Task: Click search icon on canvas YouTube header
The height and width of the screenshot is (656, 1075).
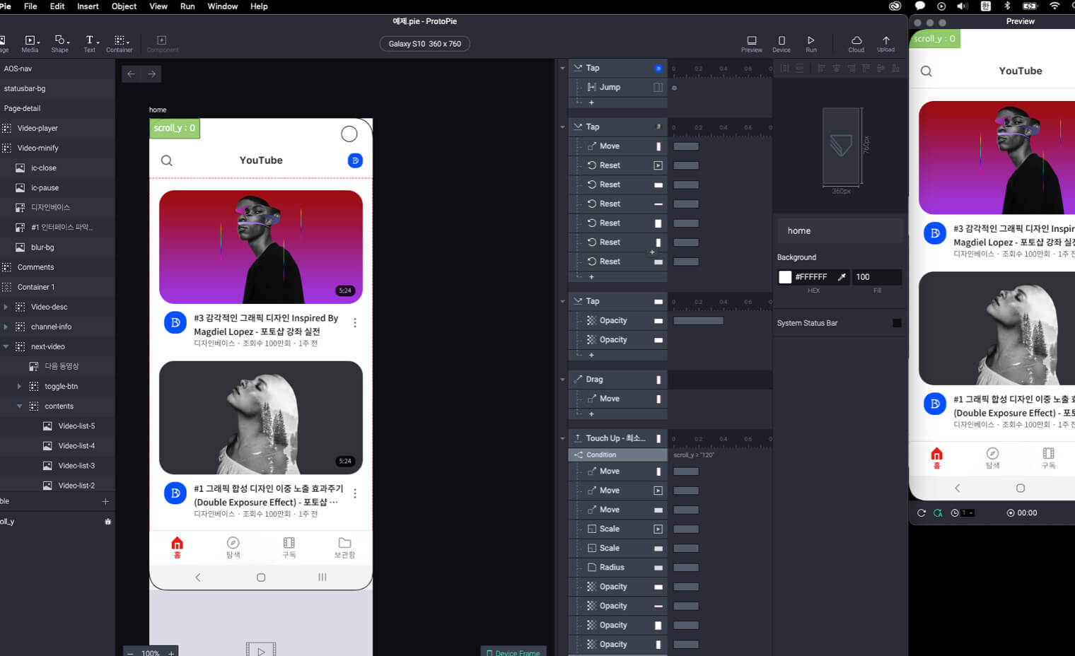Action: tap(167, 160)
